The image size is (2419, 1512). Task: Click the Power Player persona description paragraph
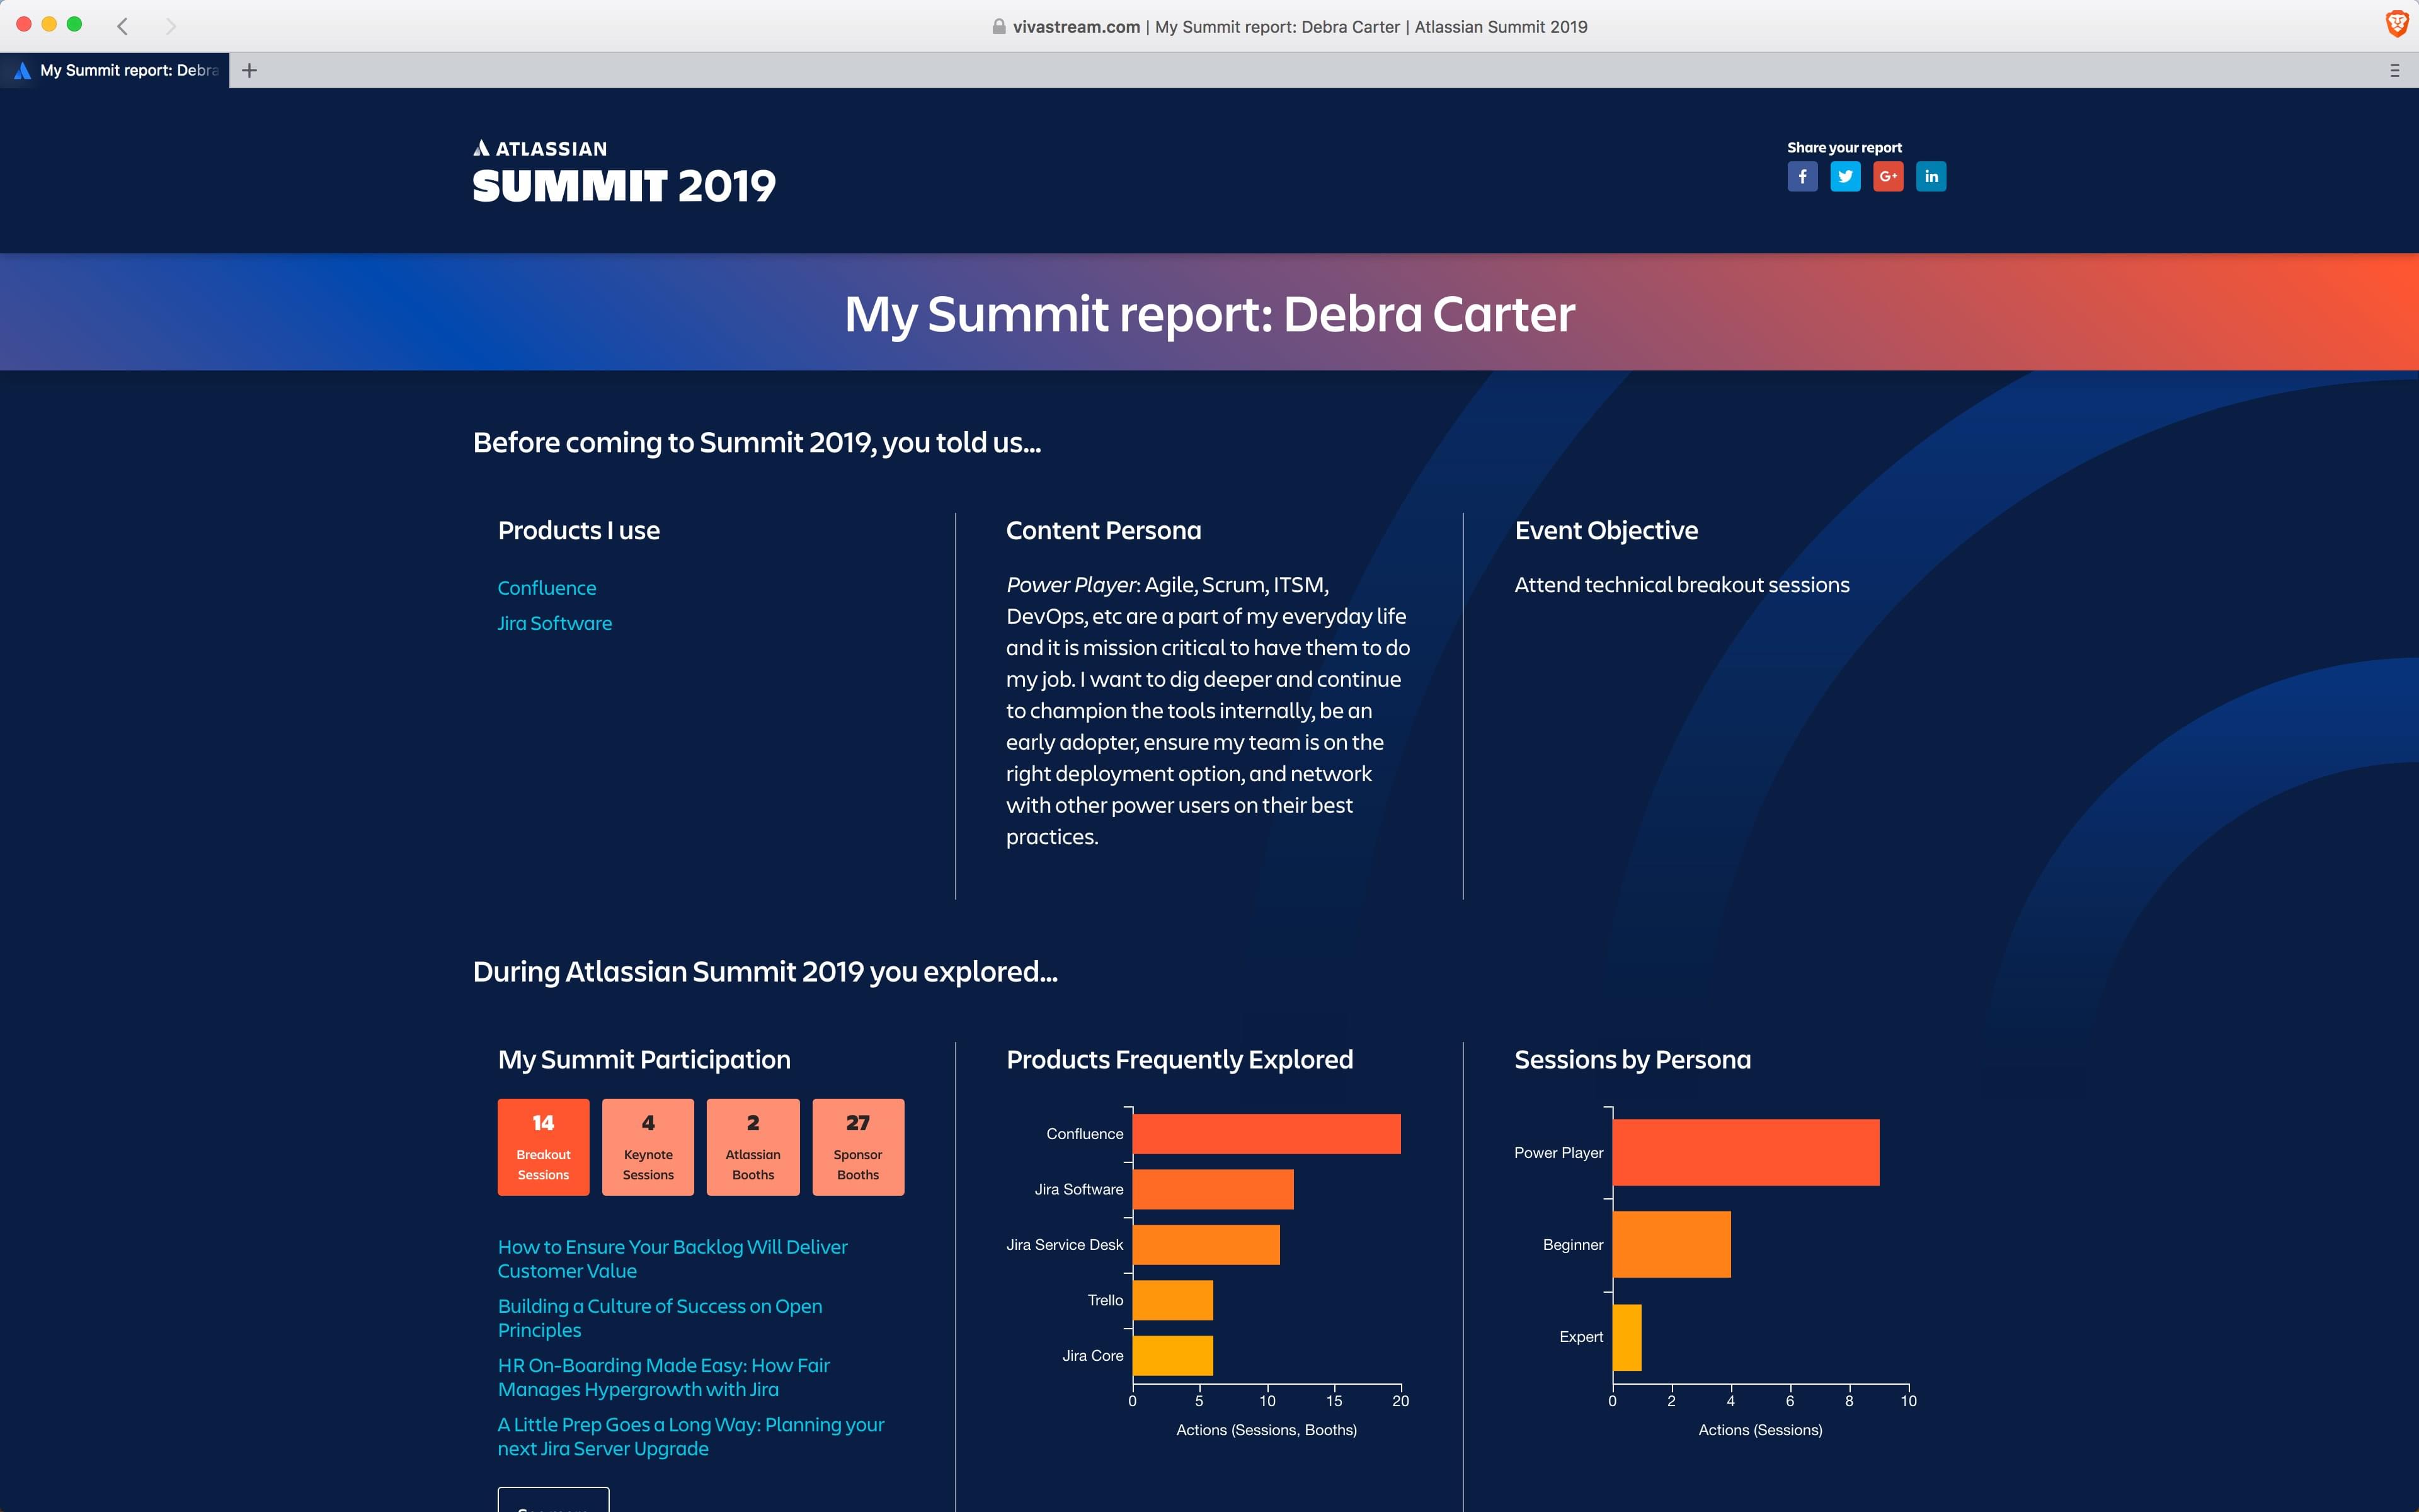[1208, 710]
